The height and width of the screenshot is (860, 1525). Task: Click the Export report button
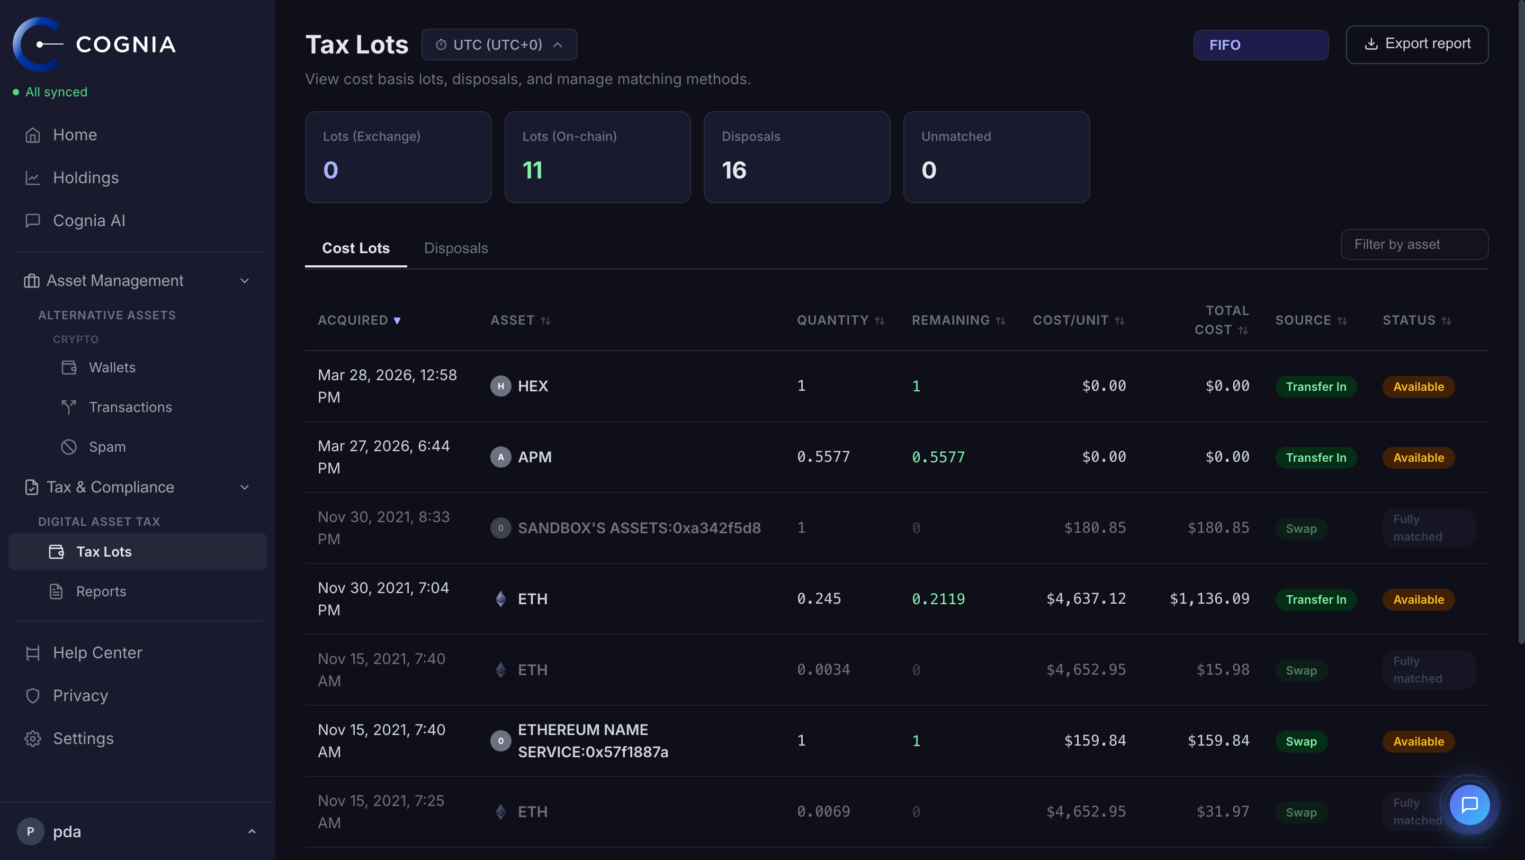coord(1416,44)
